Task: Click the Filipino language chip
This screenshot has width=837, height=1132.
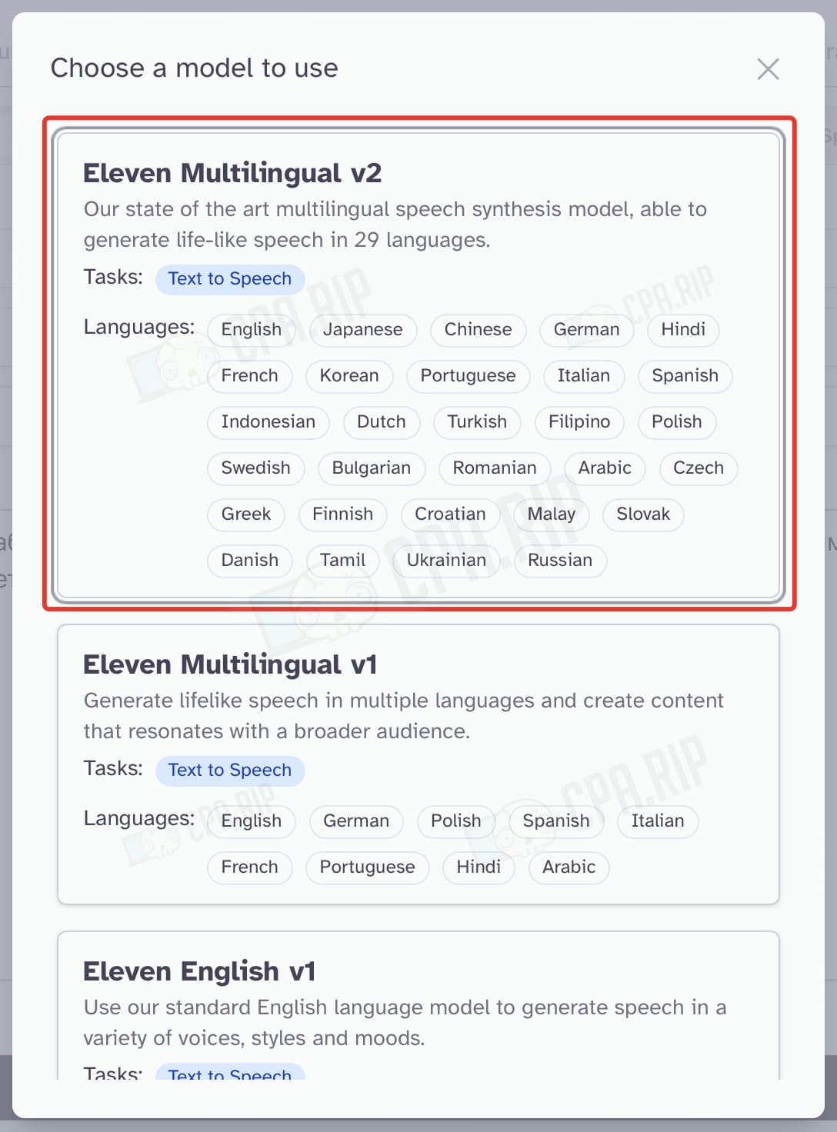Action: pyautogui.click(x=579, y=422)
